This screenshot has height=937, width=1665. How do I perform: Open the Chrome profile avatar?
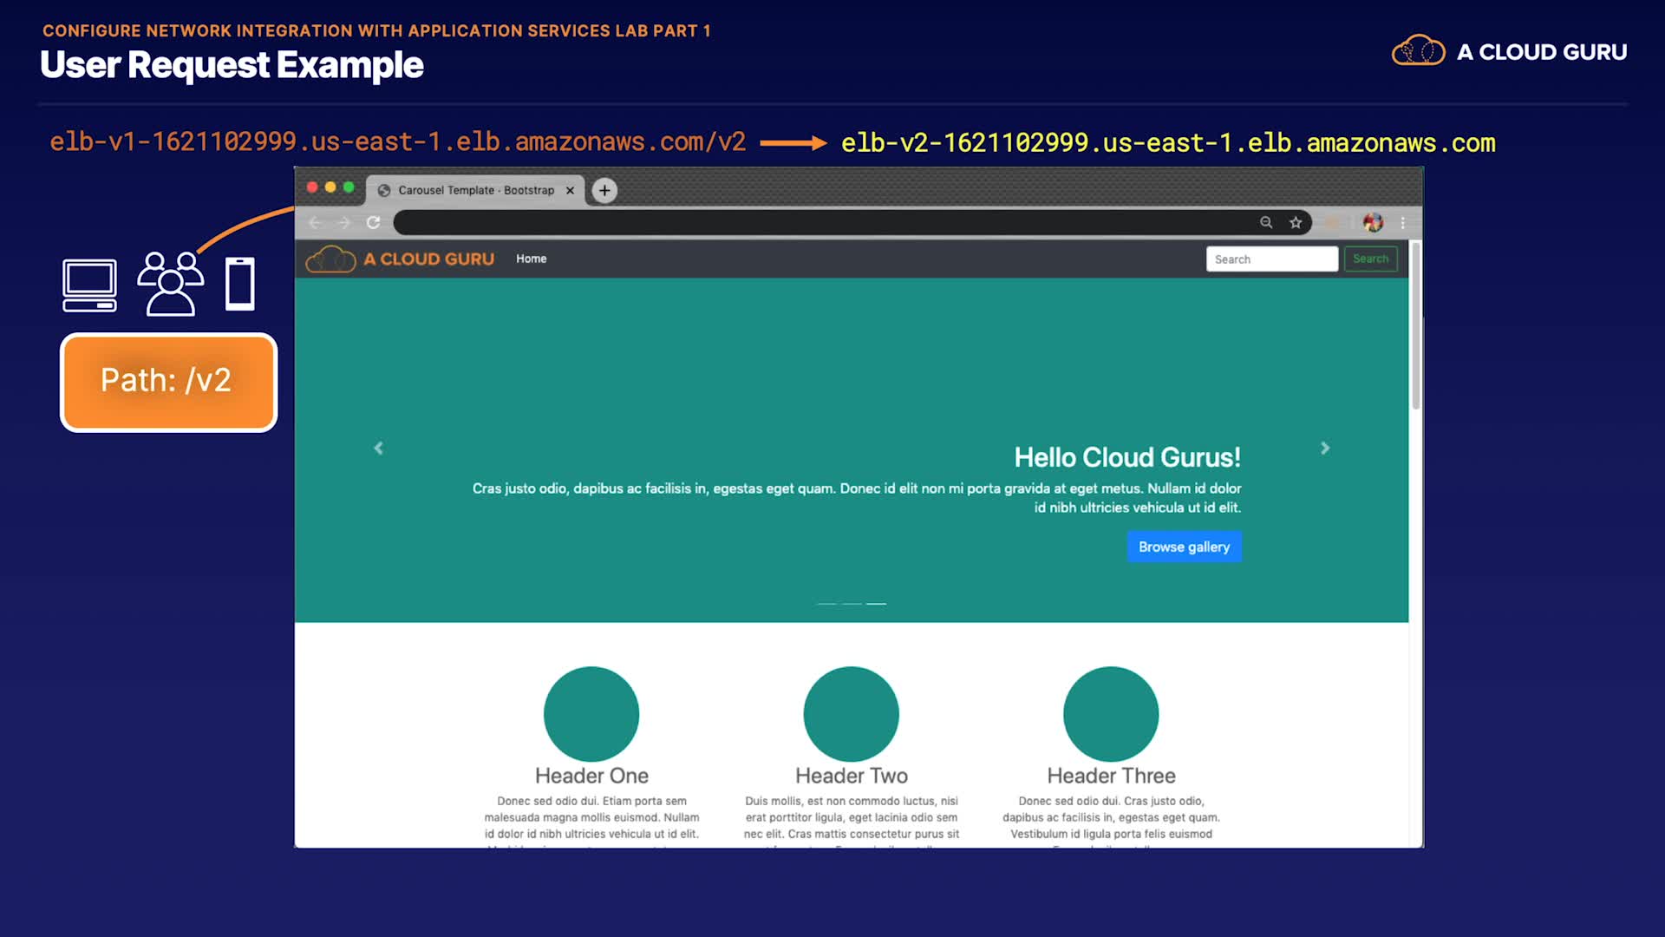tap(1373, 223)
